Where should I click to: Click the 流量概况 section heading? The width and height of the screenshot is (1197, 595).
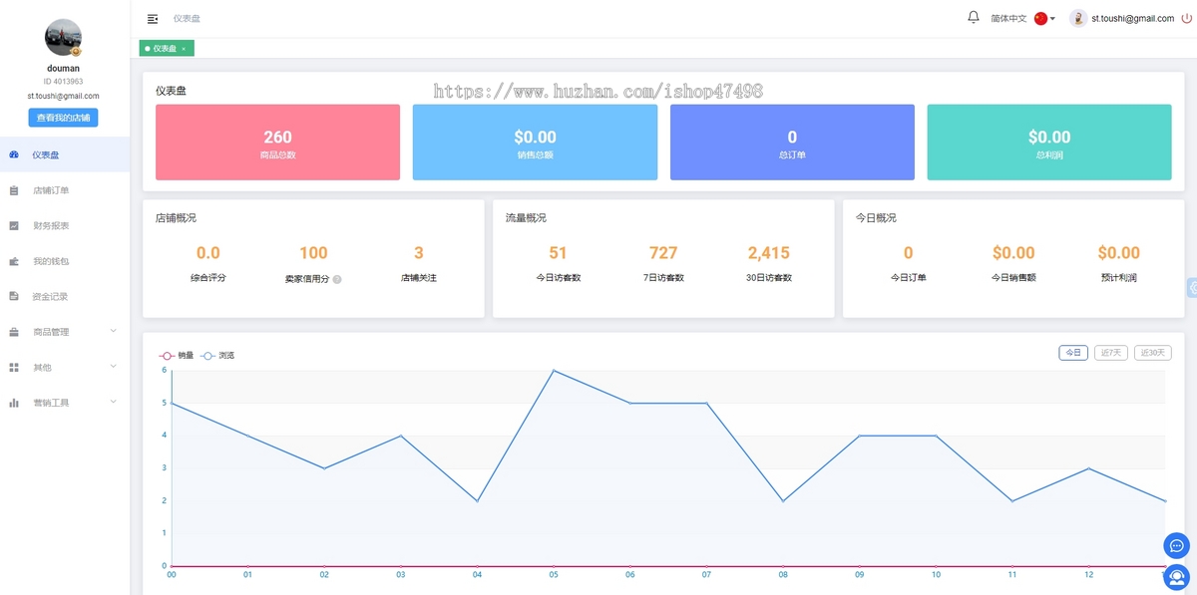click(526, 217)
